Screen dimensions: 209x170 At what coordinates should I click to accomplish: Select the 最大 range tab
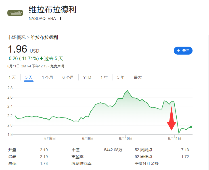click(x=138, y=77)
